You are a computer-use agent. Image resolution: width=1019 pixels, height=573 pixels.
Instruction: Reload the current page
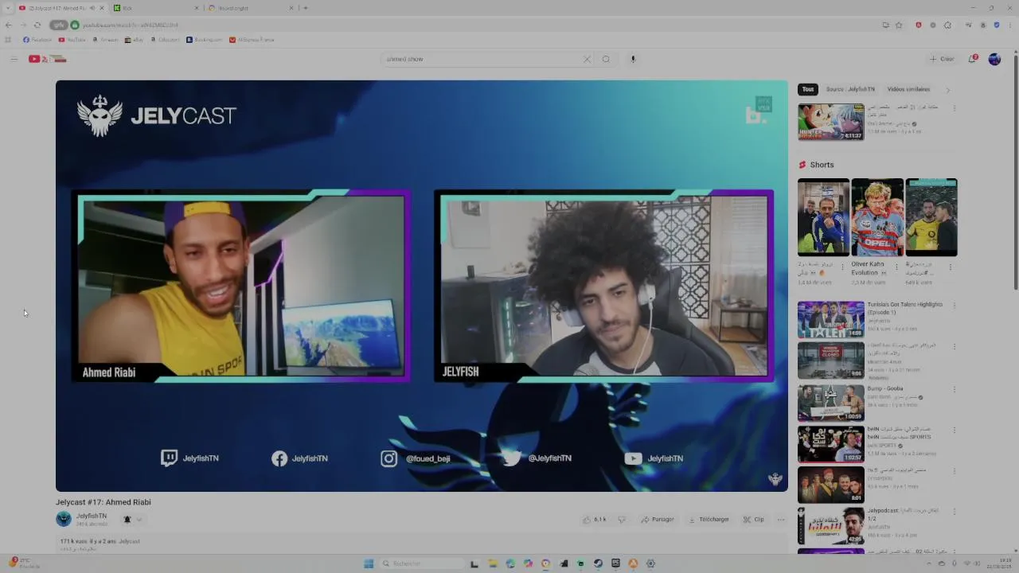(x=37, y=25)
